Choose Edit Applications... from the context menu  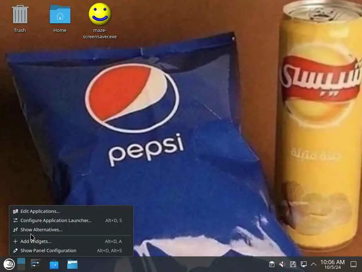click(x=71, y=211)
